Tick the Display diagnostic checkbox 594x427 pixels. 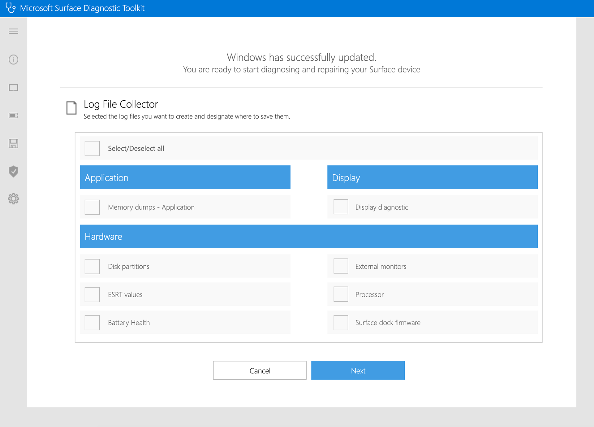point(341,207)
